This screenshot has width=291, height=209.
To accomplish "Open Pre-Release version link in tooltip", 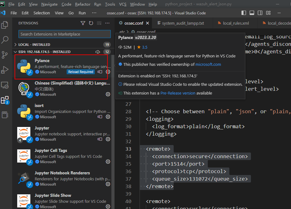I will 178,93.
